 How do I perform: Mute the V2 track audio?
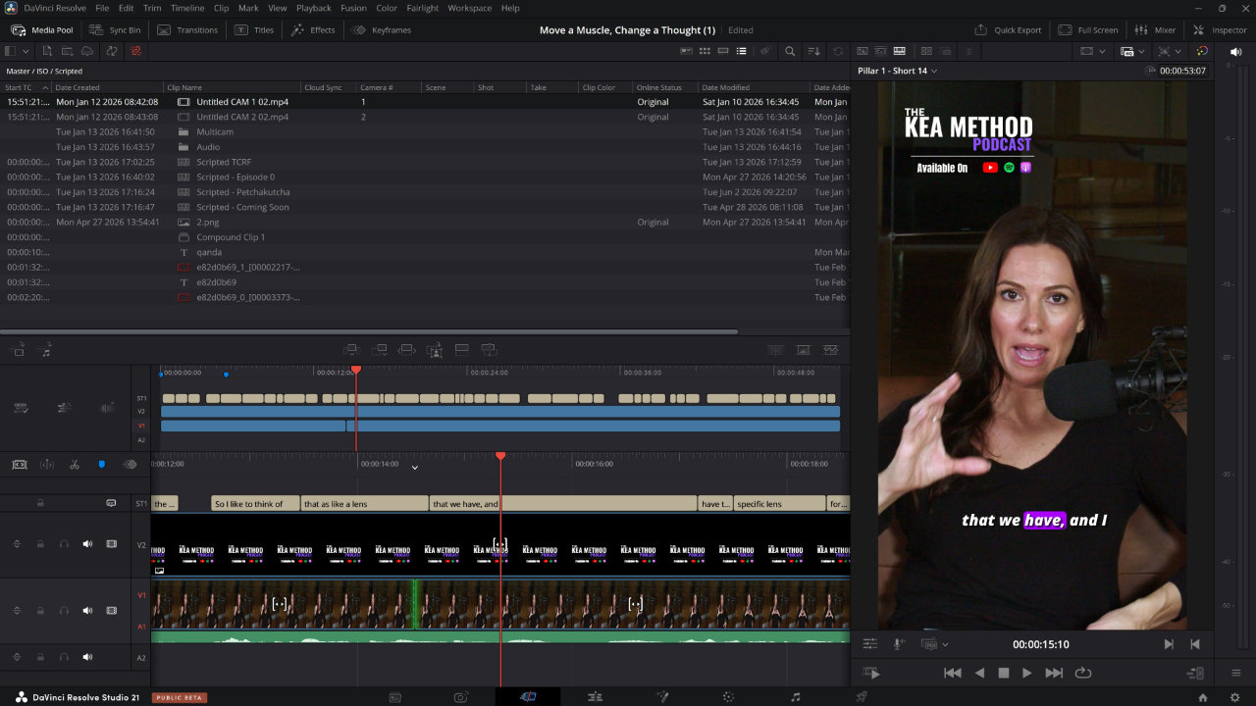[x=87, y=544]
